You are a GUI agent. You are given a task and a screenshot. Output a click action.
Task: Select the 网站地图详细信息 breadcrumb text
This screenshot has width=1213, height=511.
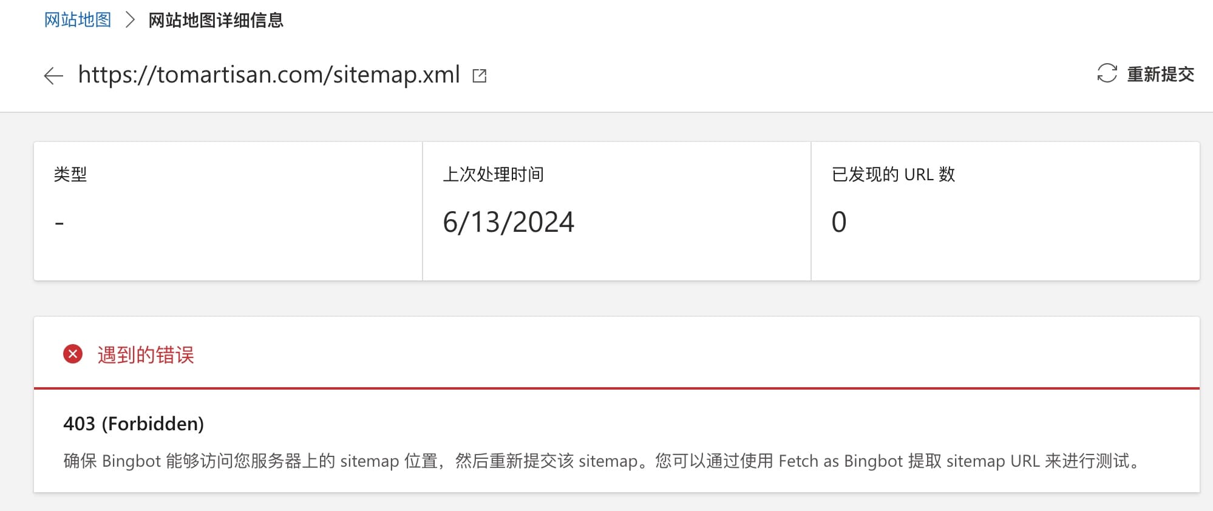(216, 21)
